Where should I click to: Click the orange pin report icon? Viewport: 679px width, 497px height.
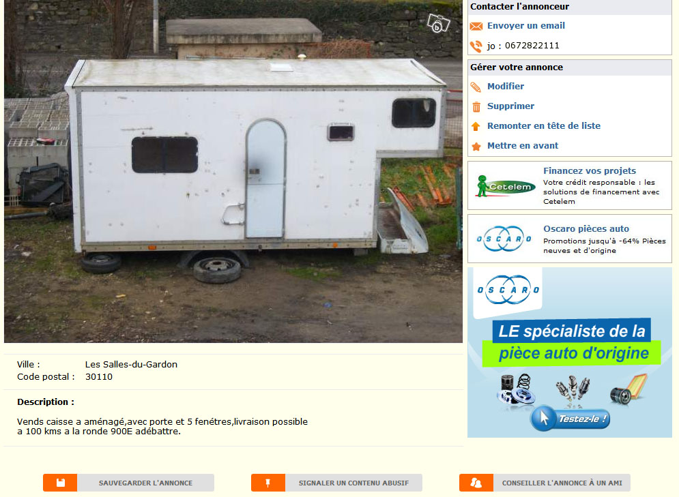tap(268, 483)
